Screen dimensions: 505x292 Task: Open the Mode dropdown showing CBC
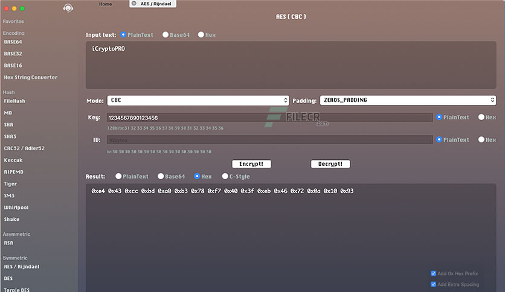[198, 100]
